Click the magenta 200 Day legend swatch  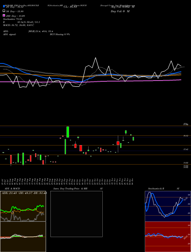tap(4, 15)
